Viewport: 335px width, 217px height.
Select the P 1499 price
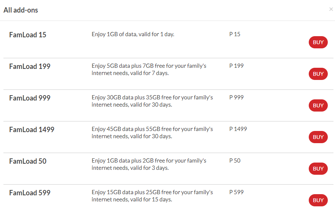pyautogui.click(x=238, y=129)
